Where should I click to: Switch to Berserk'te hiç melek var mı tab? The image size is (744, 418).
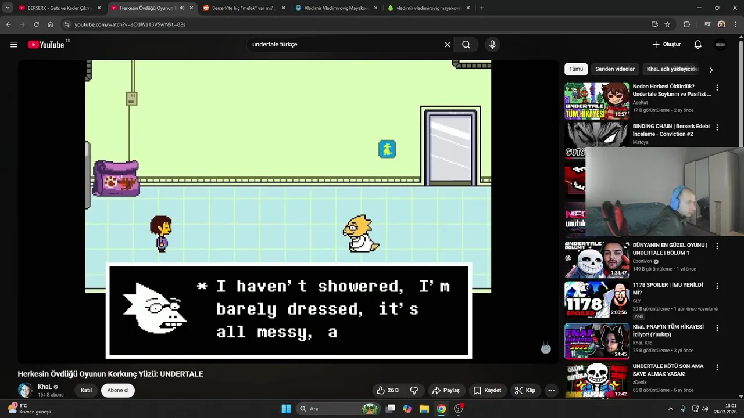click(x=243, y=8)
